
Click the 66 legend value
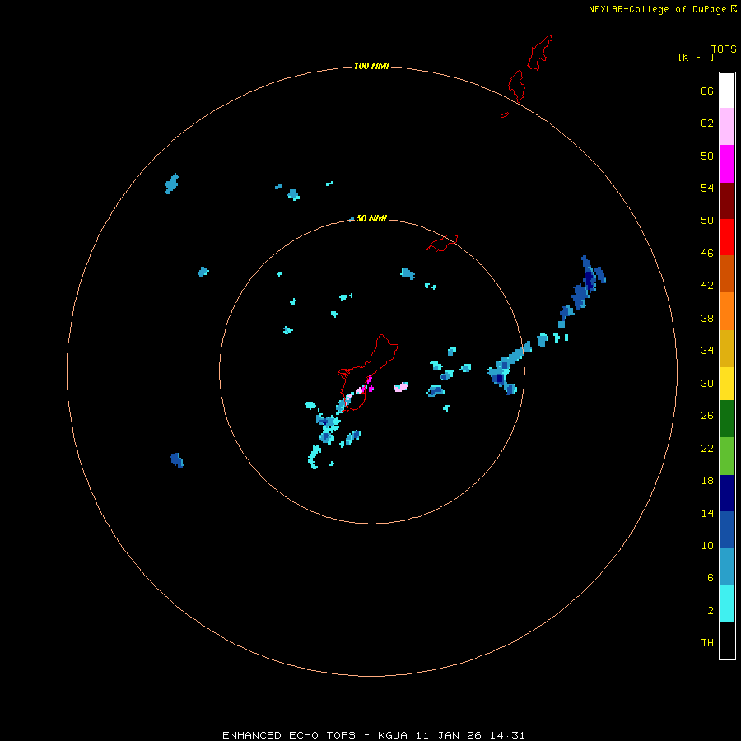point(707,91)
